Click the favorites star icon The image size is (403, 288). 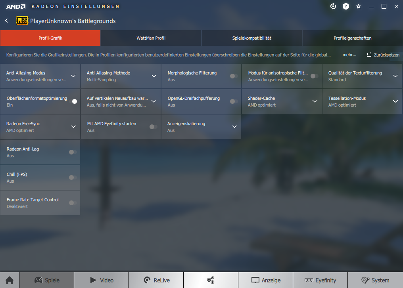click(359, 7)
